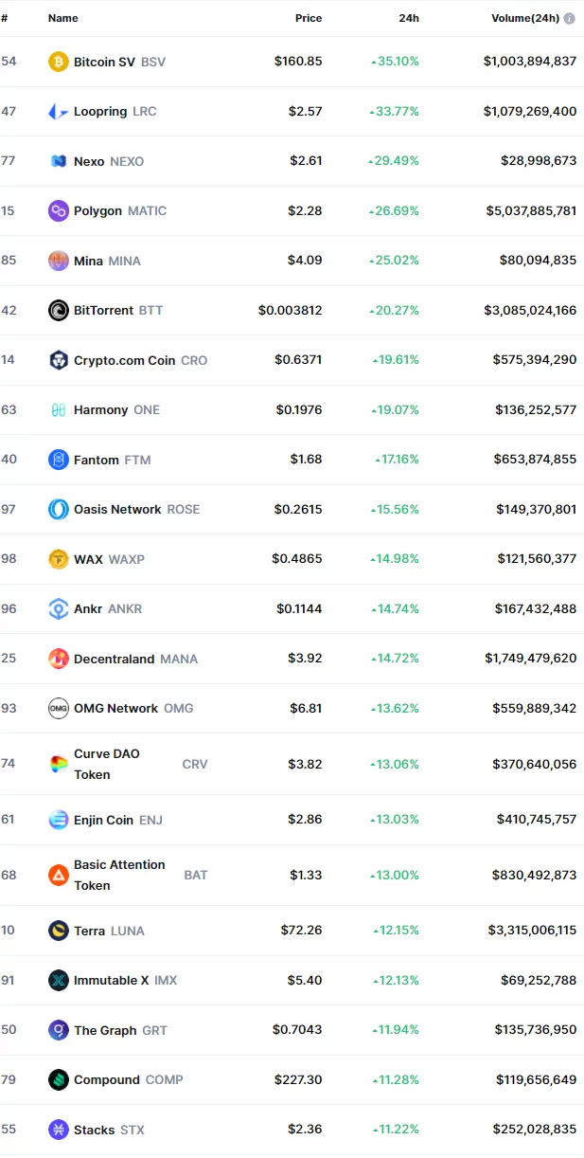Click the Crypto.com Coin icon

click(x=59, y=360)
